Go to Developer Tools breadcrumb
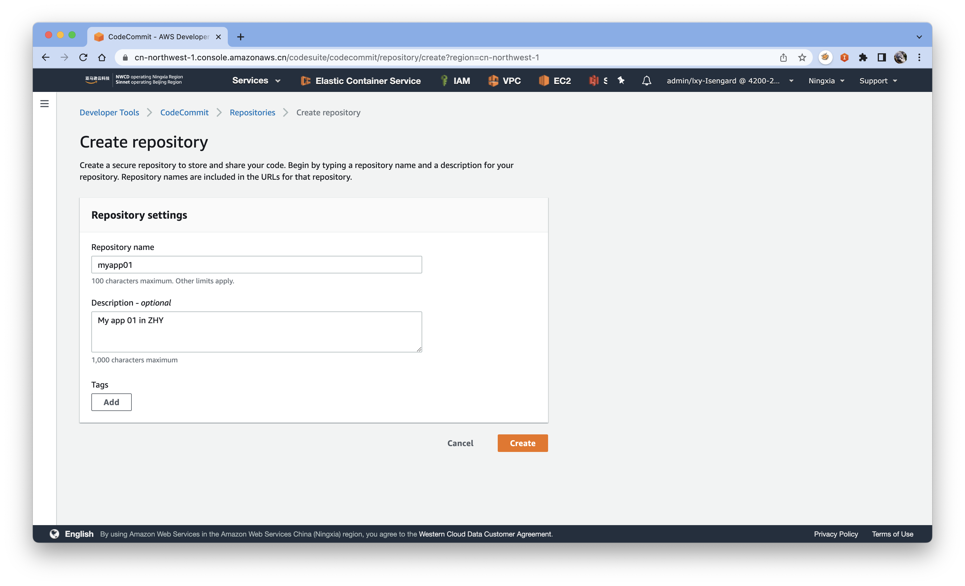The image size is (965, 586). [x=109, y=112]
